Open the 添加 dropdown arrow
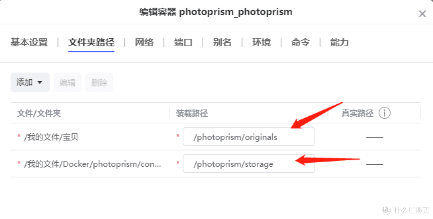Image resolution: width=433 pixels, height=219 pixels. tap(39, 83)
